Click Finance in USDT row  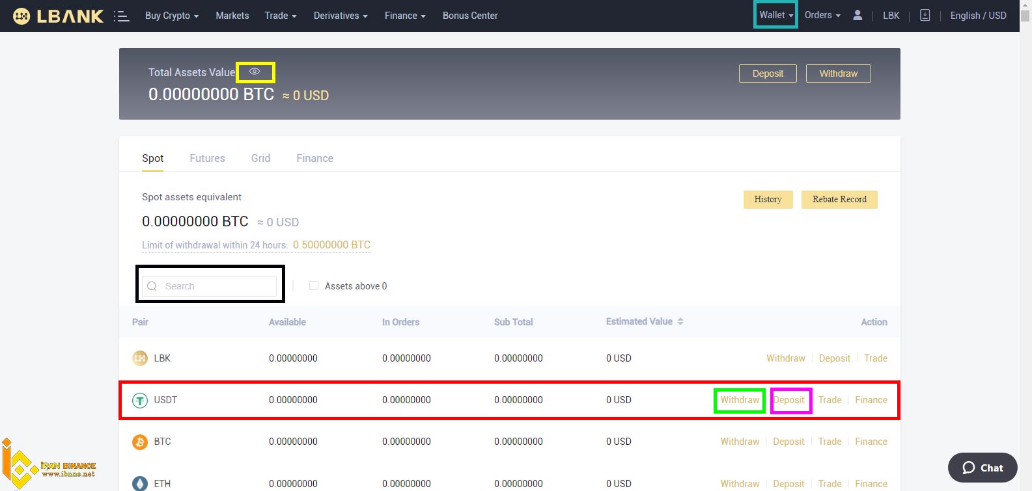point(871,400)
